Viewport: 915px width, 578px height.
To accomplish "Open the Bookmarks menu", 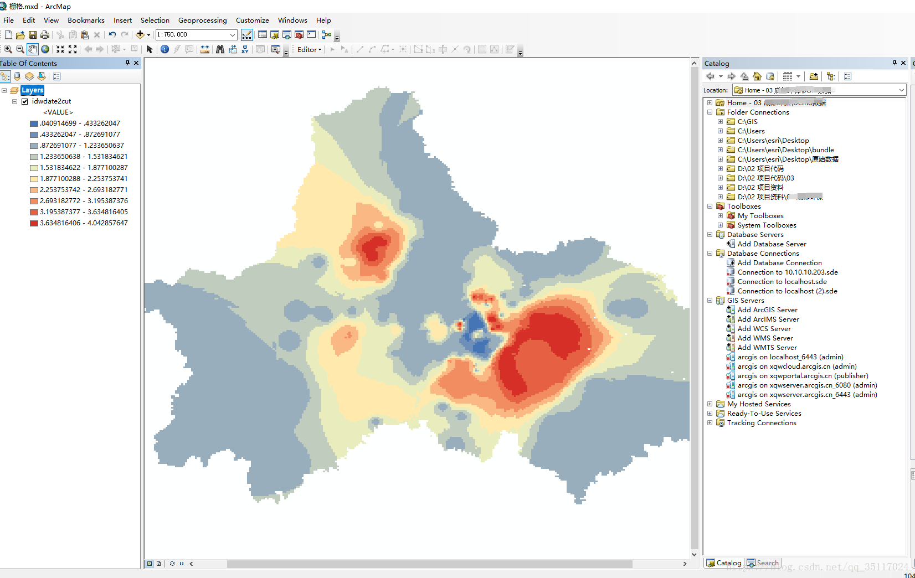I will tap(86, 20).
